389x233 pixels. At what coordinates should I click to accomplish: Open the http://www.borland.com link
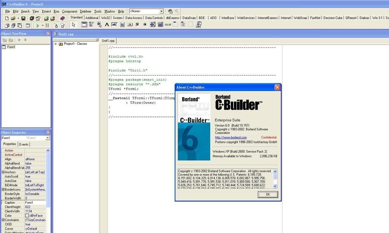pyautogui.click(x=231, y=137)
